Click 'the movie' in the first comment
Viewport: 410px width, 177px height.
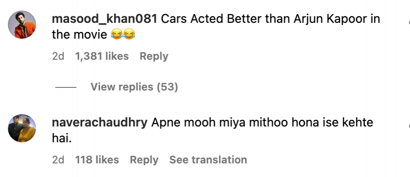click(x=80, y=35)
